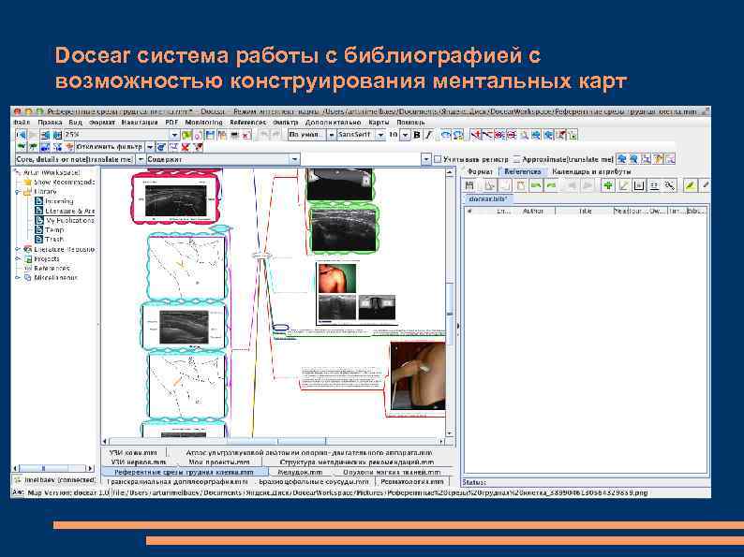The width and height of the screenshot is (744, 557).
Task: Click the first green undo arrow icon
Action: point(536,186)
